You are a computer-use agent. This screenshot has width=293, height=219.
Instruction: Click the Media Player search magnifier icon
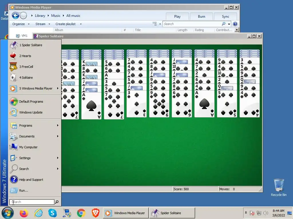click(224, 24)
